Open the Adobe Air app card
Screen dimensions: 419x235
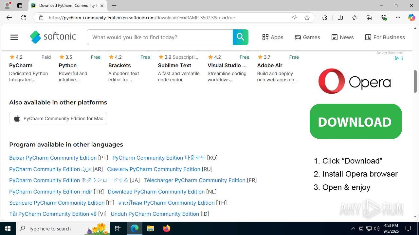click(x=278, y=69)
